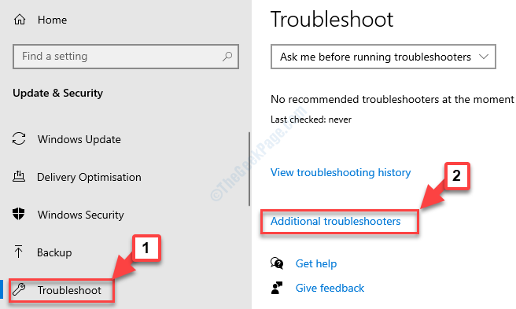Click the Home house icon
This screenshot has height=309, width=516.
tap(20, 20)
